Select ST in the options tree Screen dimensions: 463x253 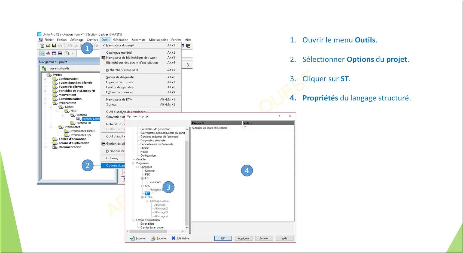(x=147, y=193)
